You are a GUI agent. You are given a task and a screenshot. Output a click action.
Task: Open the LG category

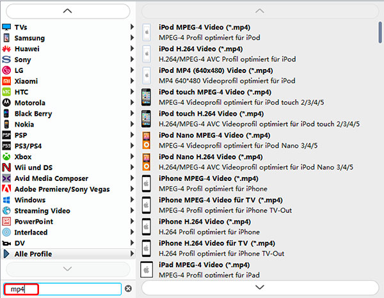68,70
